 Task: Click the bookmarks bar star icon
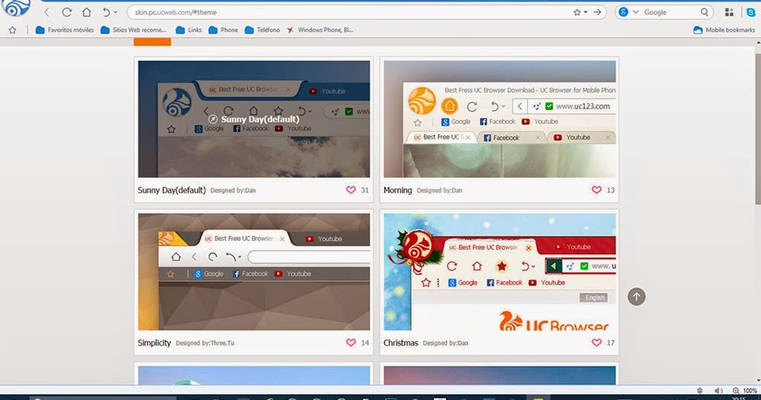point(13,30)
